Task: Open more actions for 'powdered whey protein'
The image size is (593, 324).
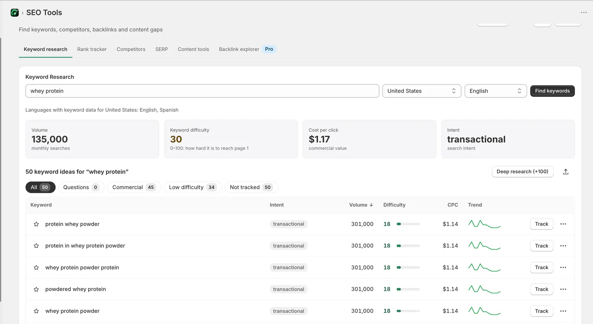Action: (563, 289)
